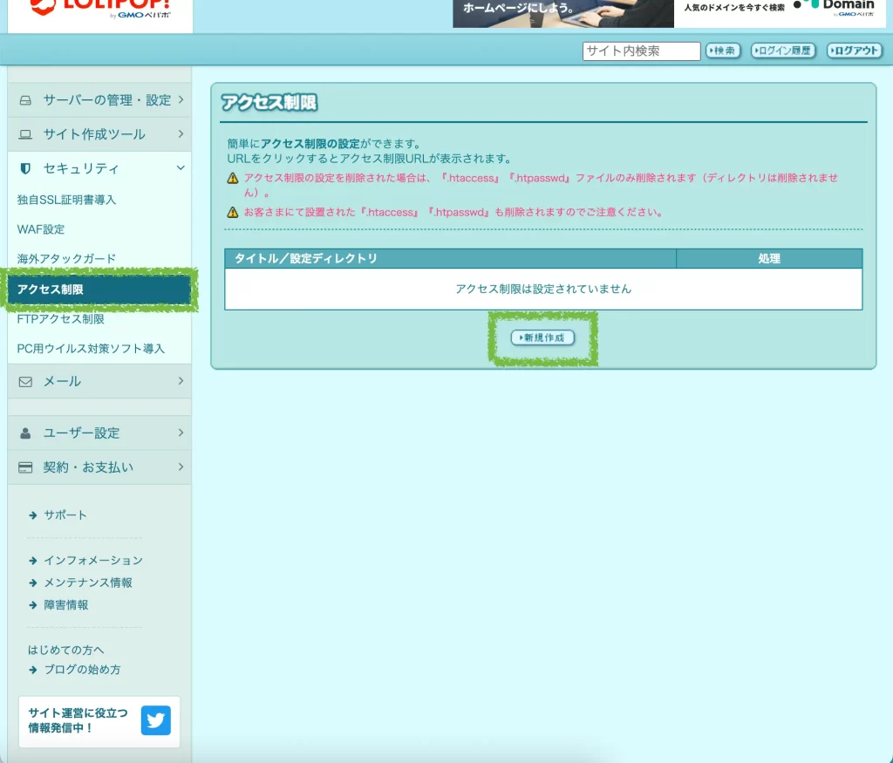Viewport: 893px width, 763px height.
Task: Open the メンテナンス情報 link
Action: (x=88, y=582)
